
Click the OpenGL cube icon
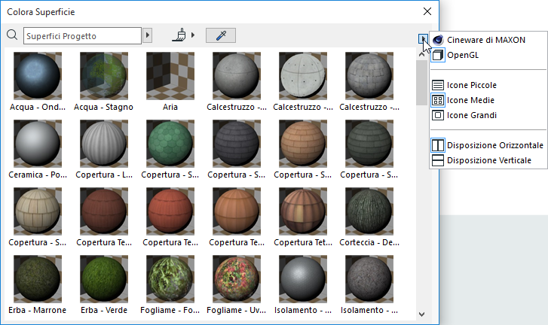click(x=438, y=55)
